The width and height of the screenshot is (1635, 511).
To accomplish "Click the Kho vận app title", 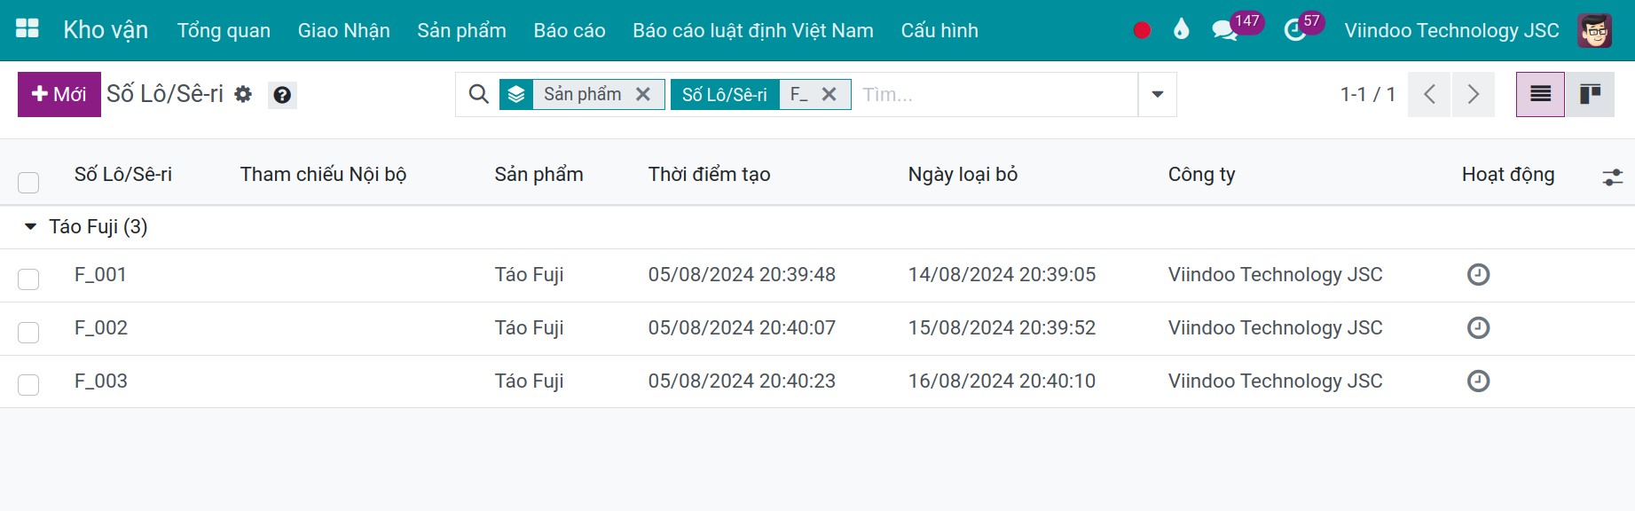I will tap(106, 30).
